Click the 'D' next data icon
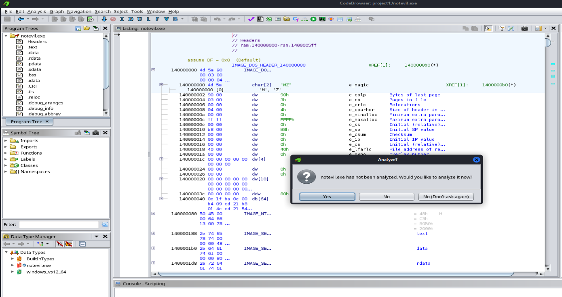This screenshot has width=562, height=297. coord(131,19)
